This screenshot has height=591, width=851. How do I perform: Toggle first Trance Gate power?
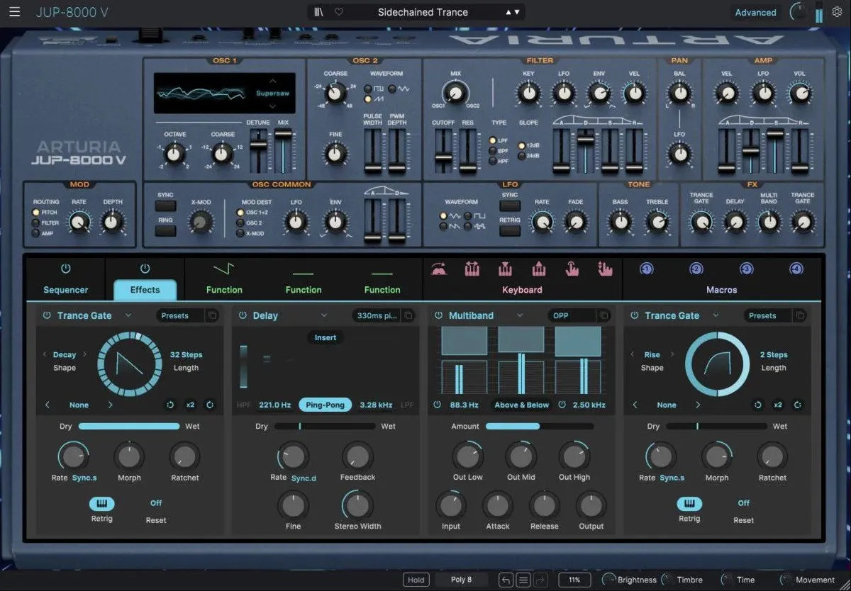coord(47,315)
